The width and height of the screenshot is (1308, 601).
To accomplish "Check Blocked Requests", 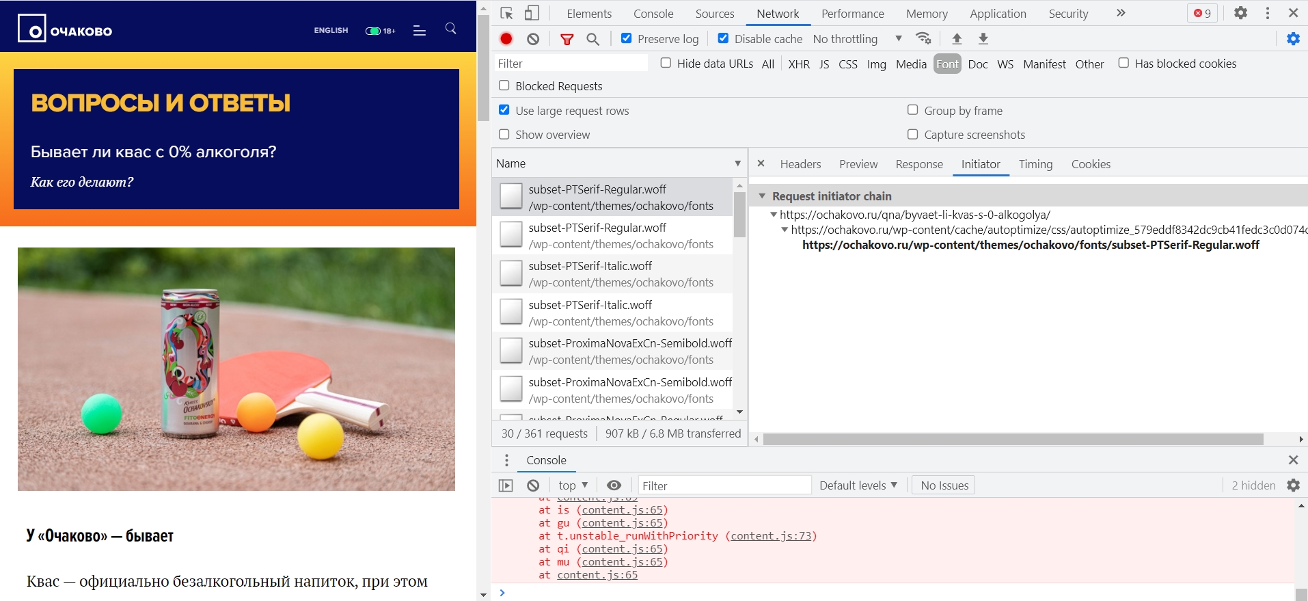I will [504, 85].
